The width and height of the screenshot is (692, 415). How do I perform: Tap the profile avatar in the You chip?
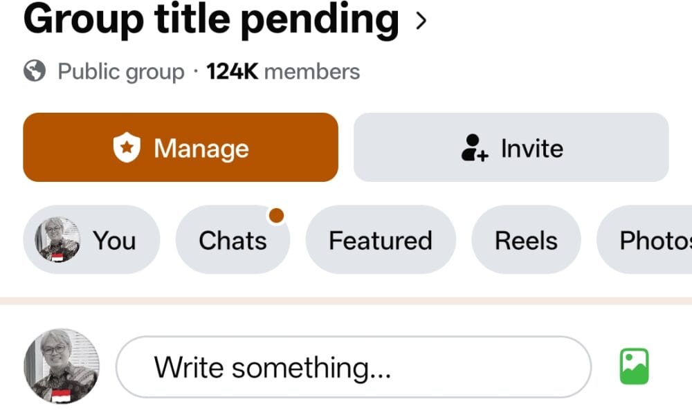pos(57,239)
